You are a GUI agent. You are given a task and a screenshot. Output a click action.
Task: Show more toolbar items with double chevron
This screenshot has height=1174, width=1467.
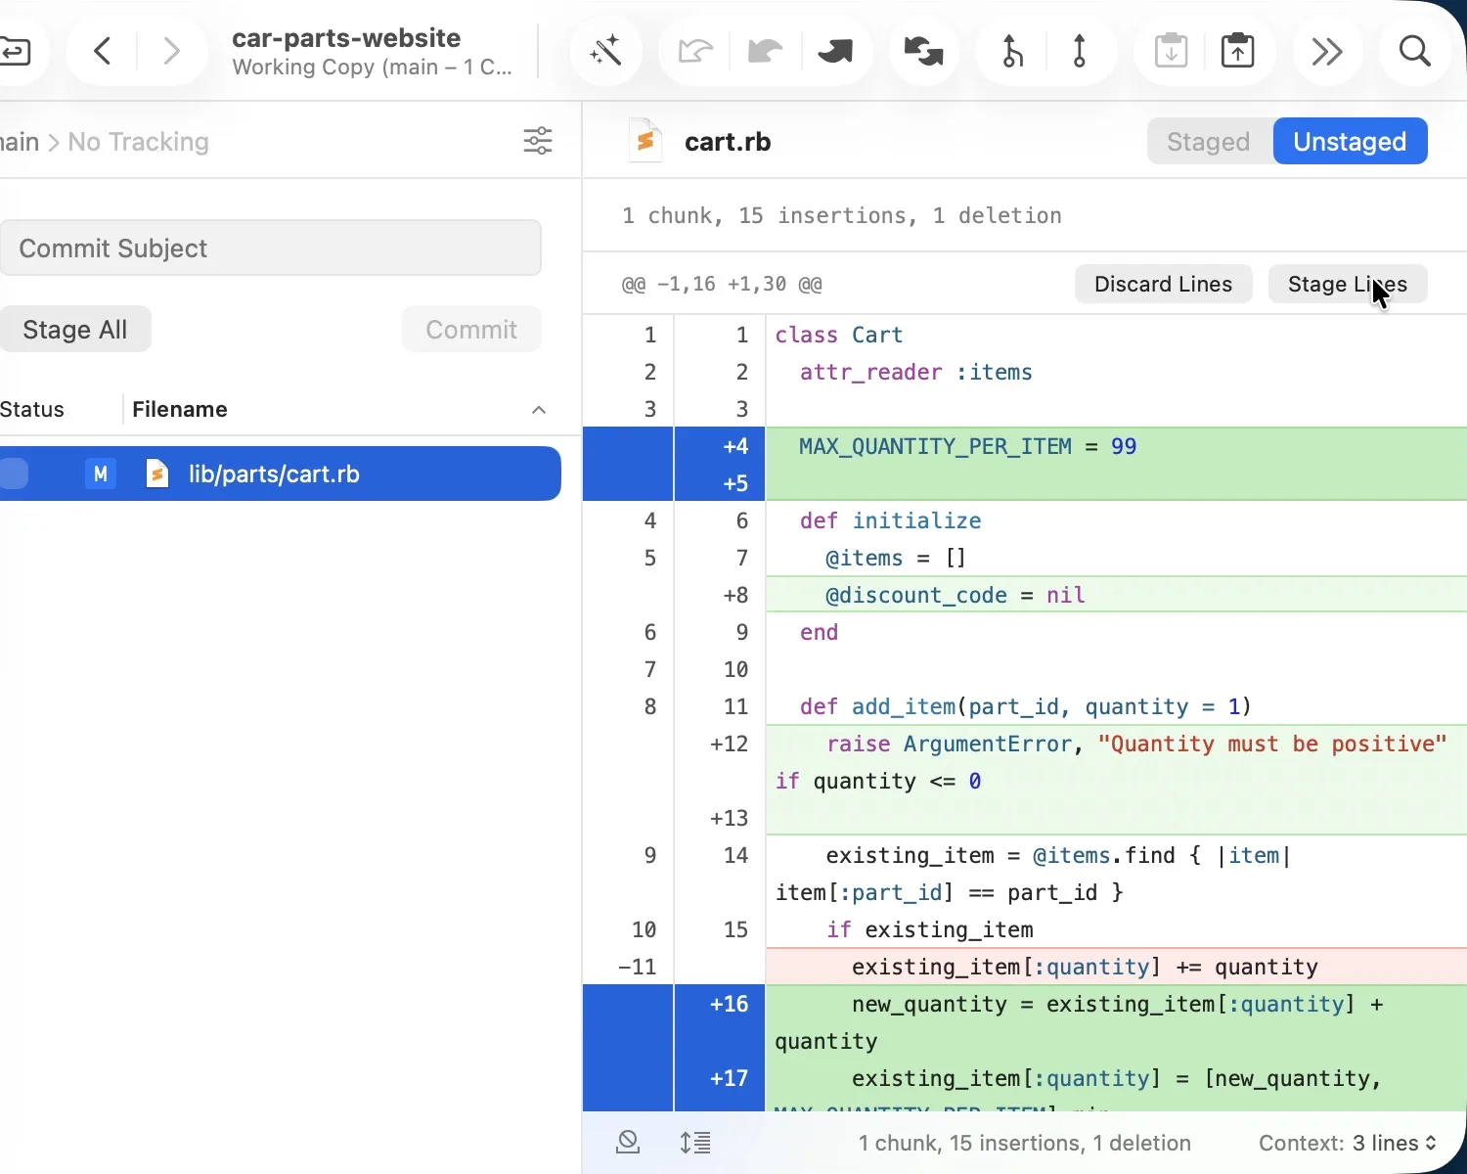point(1327,51)
